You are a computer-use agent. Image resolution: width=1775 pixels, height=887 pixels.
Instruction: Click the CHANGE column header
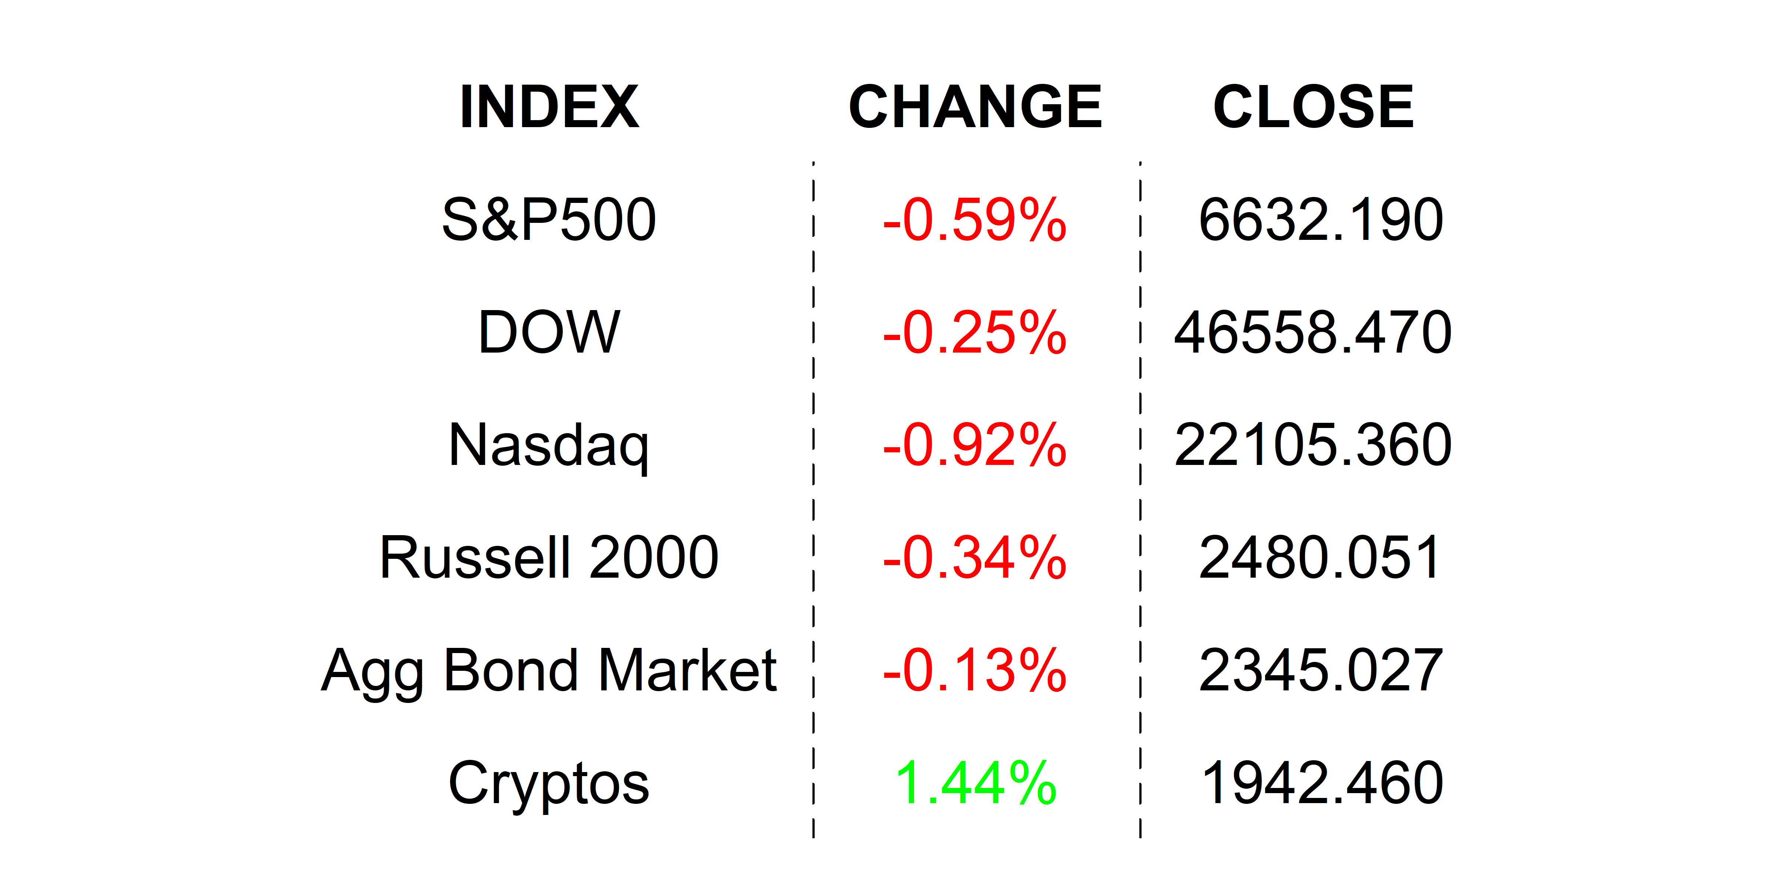(975, 107)
